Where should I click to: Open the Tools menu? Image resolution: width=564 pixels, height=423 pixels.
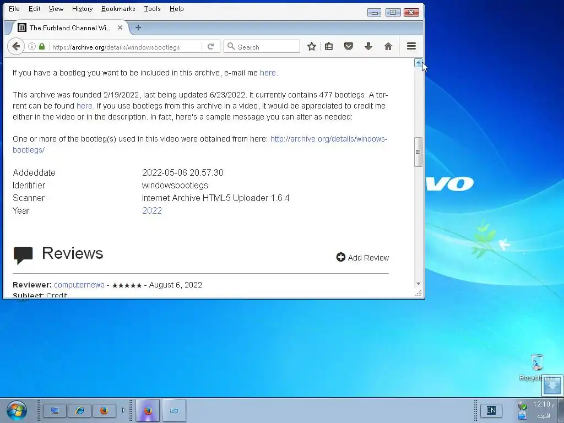(x=152, y=9)
